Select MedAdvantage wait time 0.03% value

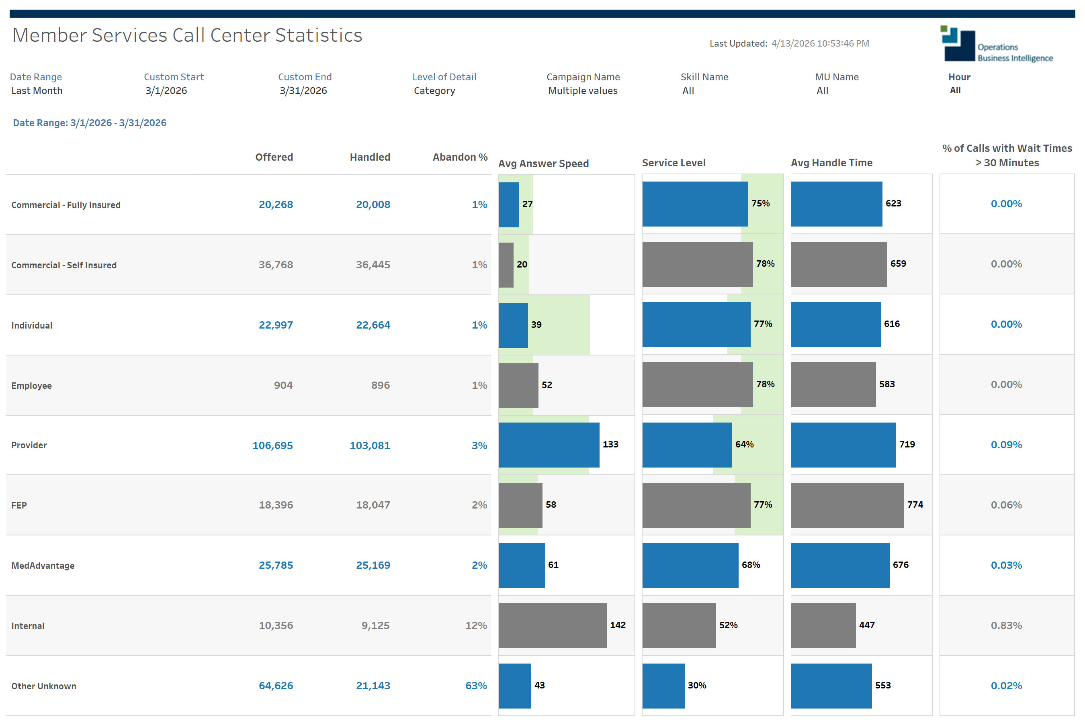[1006, 565]
